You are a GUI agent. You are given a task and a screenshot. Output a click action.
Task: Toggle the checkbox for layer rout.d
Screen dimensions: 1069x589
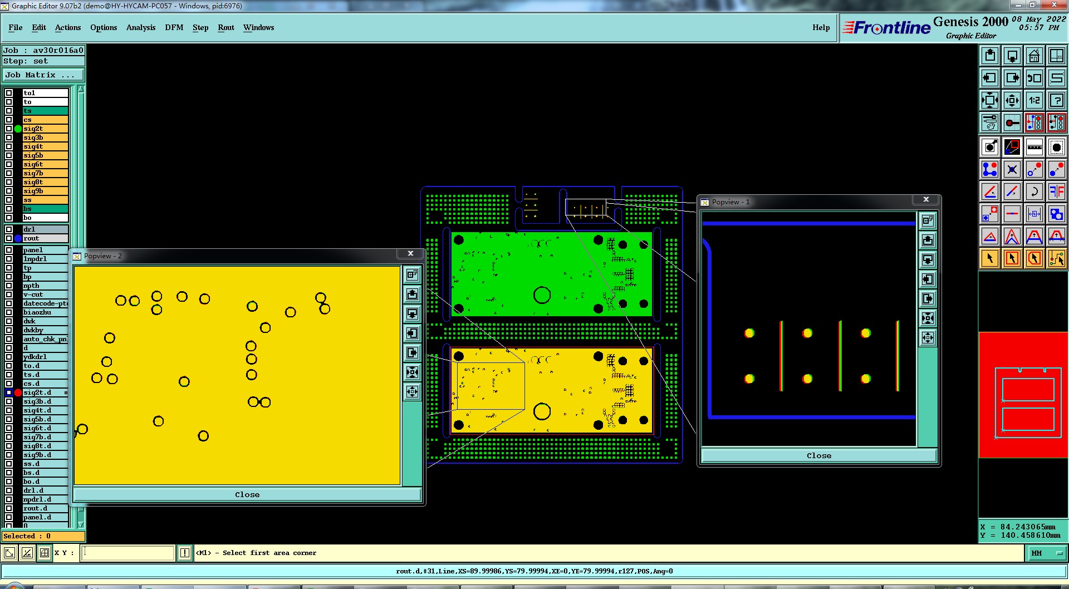(x=9, y=508)
